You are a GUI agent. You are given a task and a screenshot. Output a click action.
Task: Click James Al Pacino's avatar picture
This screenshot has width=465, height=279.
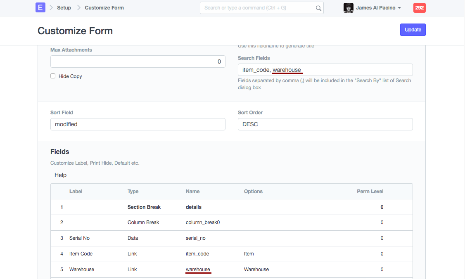[x=348, y=8]
